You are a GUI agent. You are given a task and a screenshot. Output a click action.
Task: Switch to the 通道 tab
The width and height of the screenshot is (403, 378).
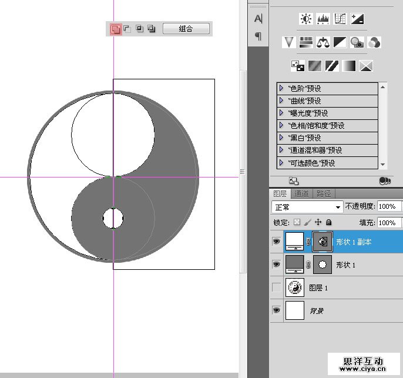[301, 193]
